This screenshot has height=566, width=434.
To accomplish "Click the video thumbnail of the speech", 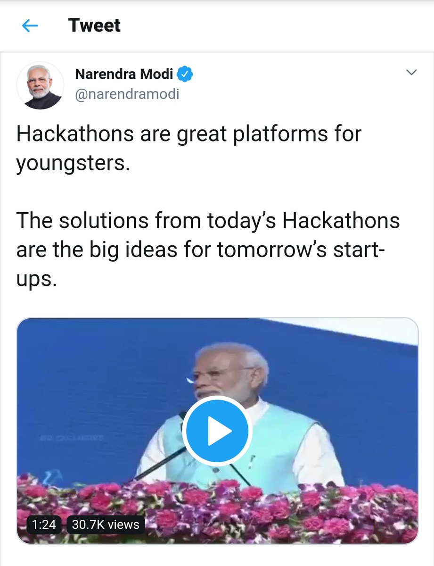I will pyautogui.click(x=217, y=431).
